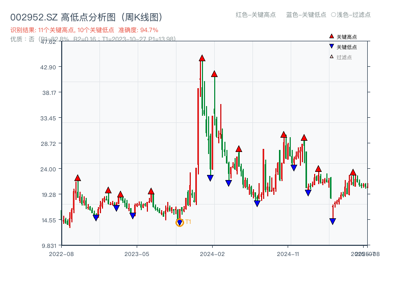Select the red high marker just before 2024-11
Screen dimensions: 408x306
pyautogui.click(x=284, y=135)
